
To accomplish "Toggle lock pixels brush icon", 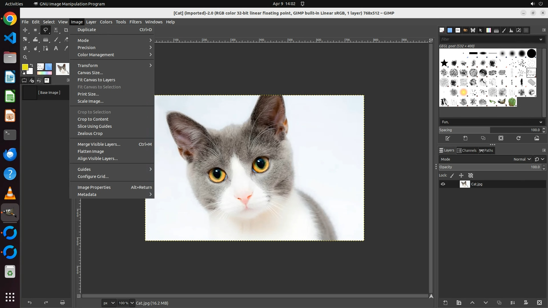I will click(452, 176).
